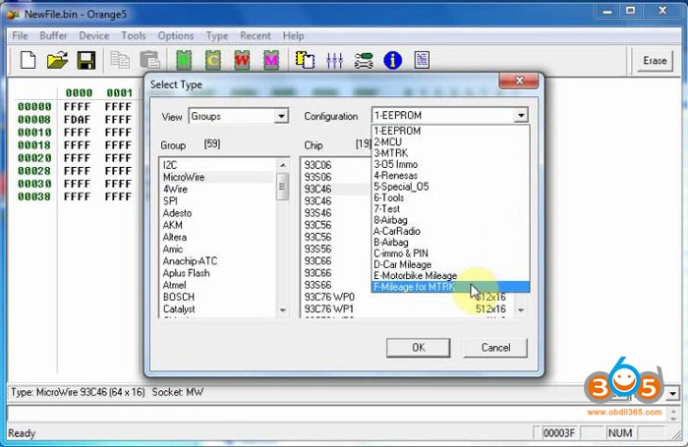
Task: Open the Tools menu
Action: pos(134,36)
